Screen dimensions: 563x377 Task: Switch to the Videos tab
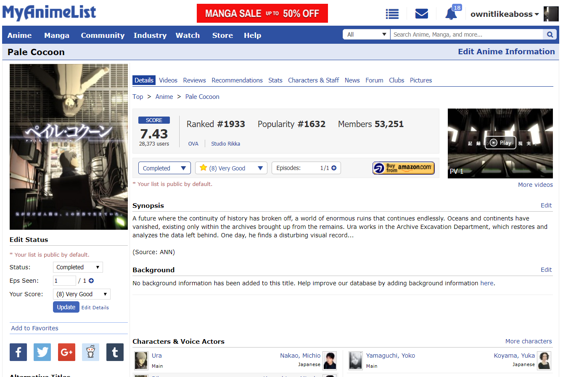tap(168, 80)
